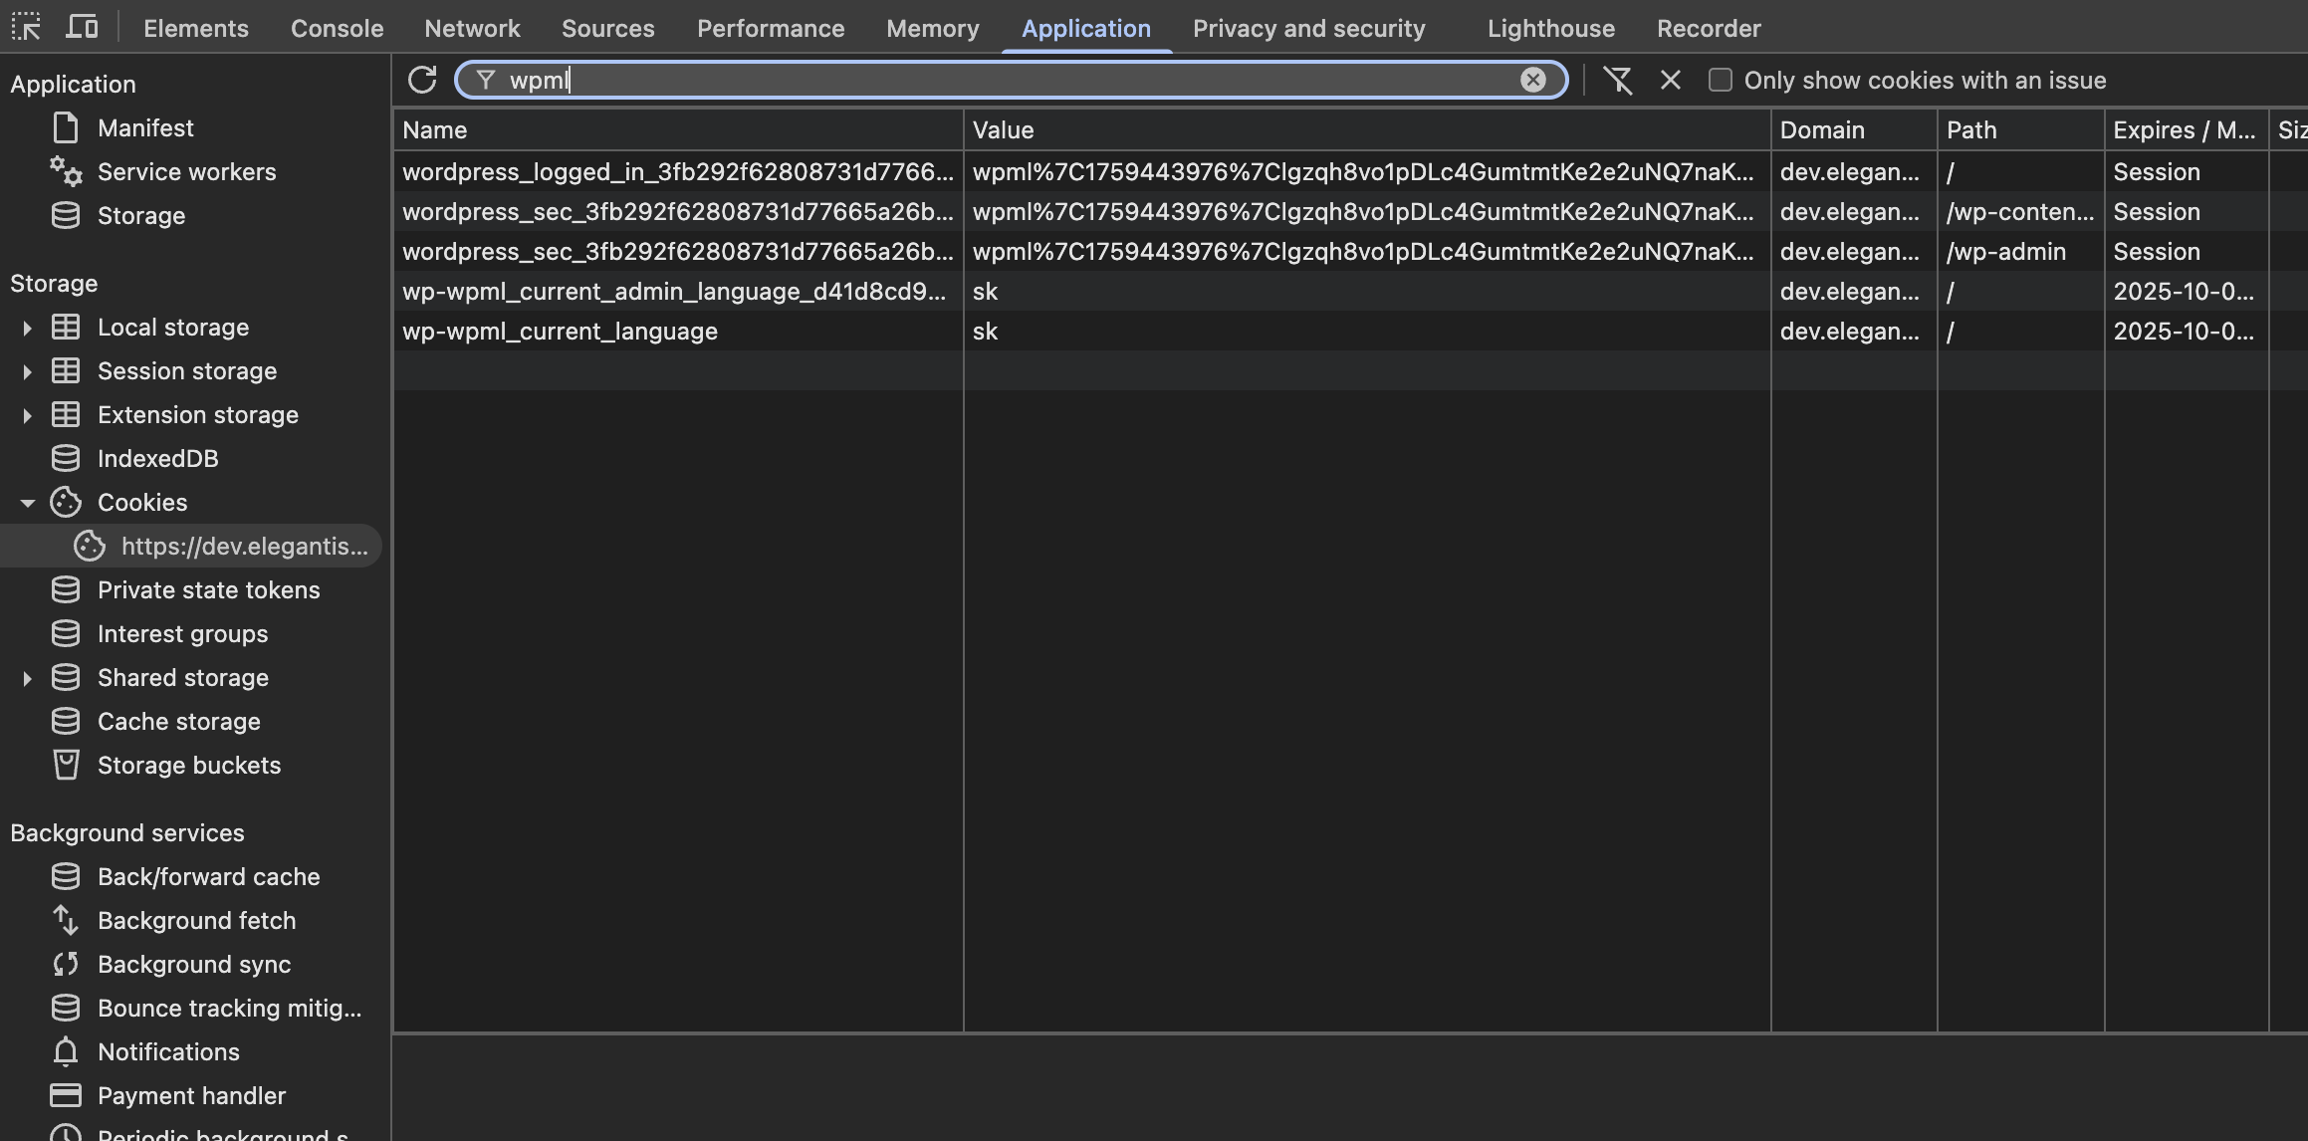2308x1141 pixels.
Task: Select the dev.elegantis cookies origin
Action: [244, 547]
